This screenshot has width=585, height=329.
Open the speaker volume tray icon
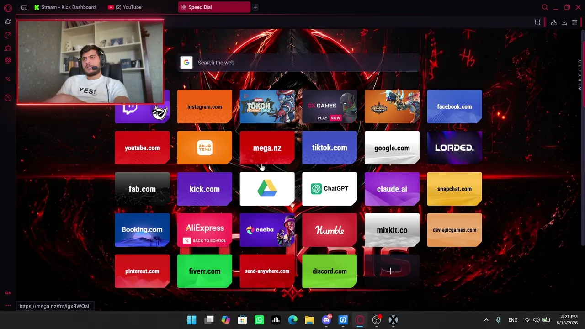pos(536,320)
